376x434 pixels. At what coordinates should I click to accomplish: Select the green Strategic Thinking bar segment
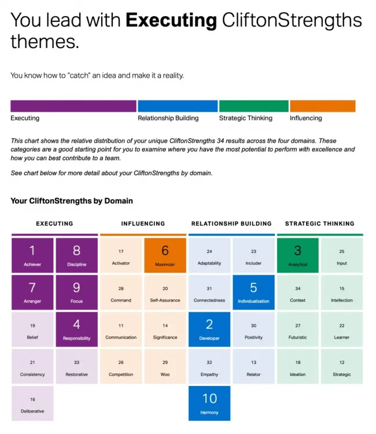coord(254,106)
